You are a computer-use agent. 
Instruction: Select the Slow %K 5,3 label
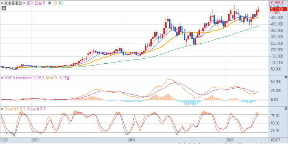pyautogui.click(x=15, y=109)
